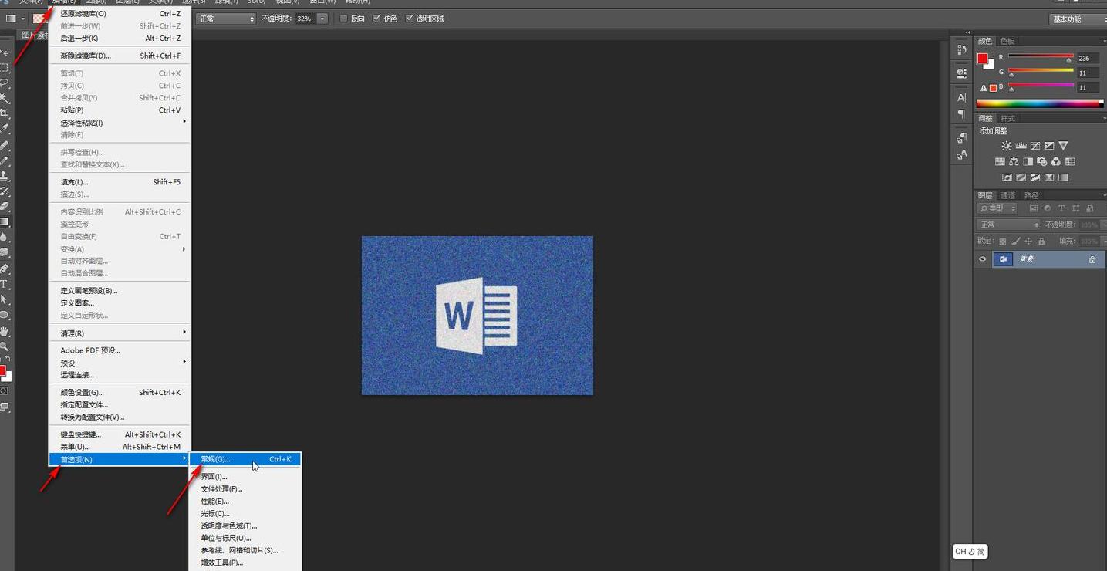Toggle lock transparent pixels icon
Image resolution: width=1107 pixels, height=571 pixels.
pyautogui.click(x=1003, y=242)
